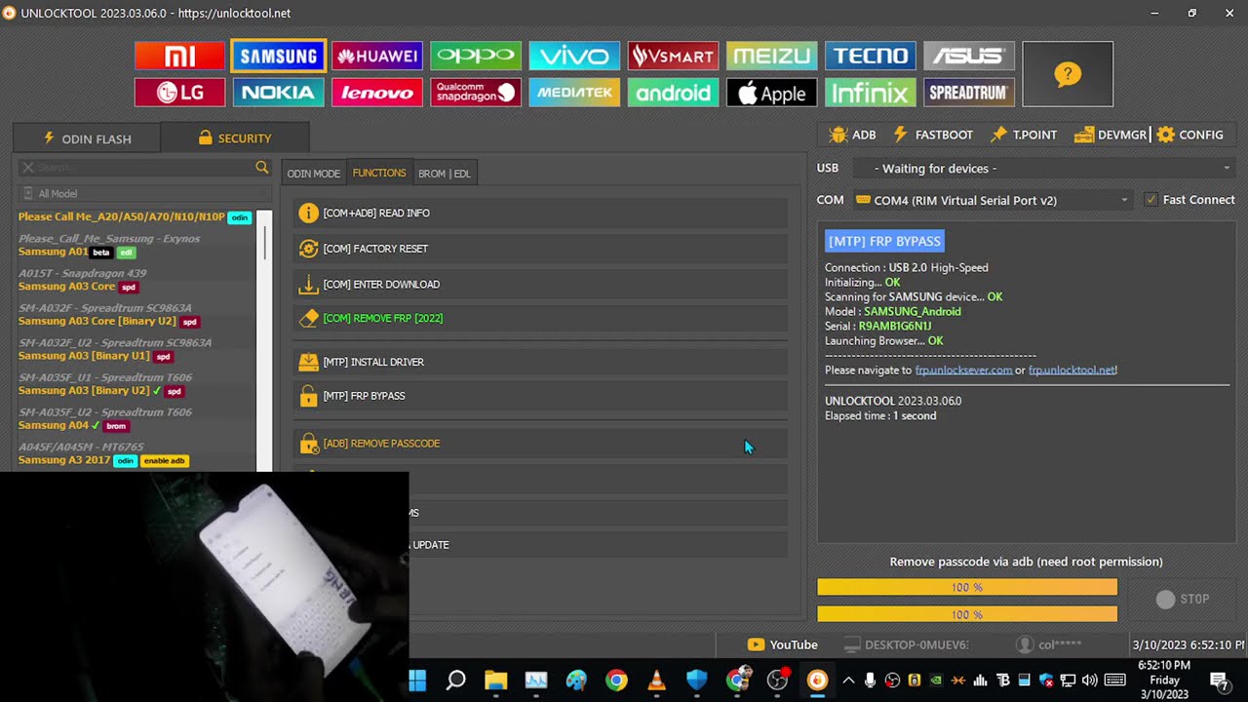Pick the Vivo brand tile
The image size is (1248, 702).
click(x=574, y=56)
